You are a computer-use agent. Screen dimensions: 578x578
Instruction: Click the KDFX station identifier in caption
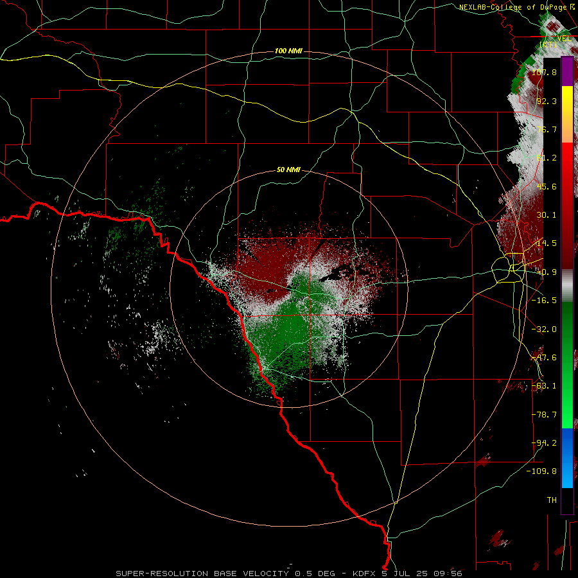point(365,574)
